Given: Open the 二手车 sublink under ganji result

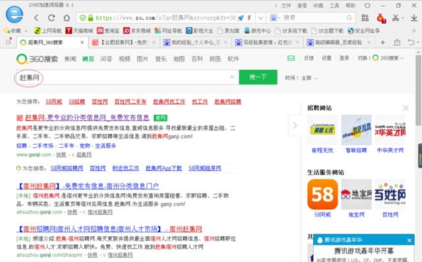Looking at the screenshot, I should click(x=67, y=146).
